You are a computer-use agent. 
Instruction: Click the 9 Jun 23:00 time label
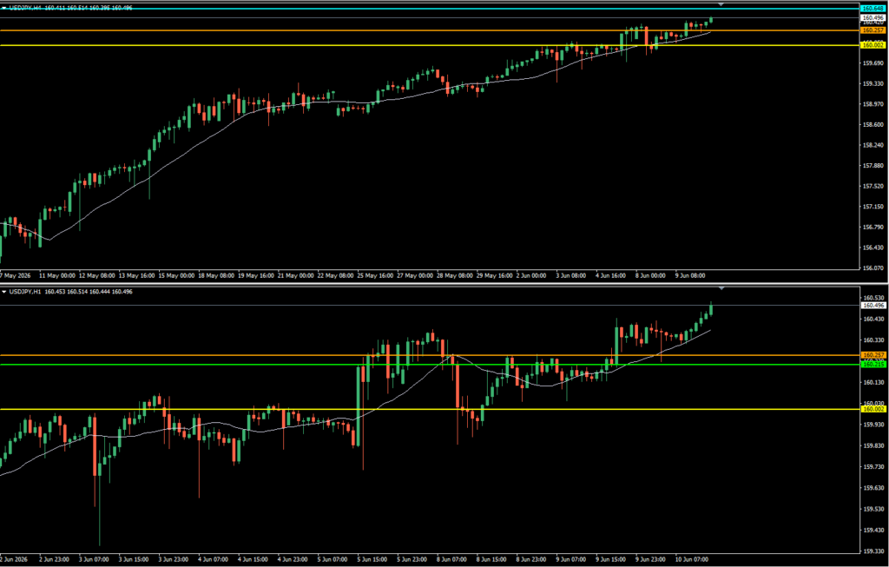650,559
